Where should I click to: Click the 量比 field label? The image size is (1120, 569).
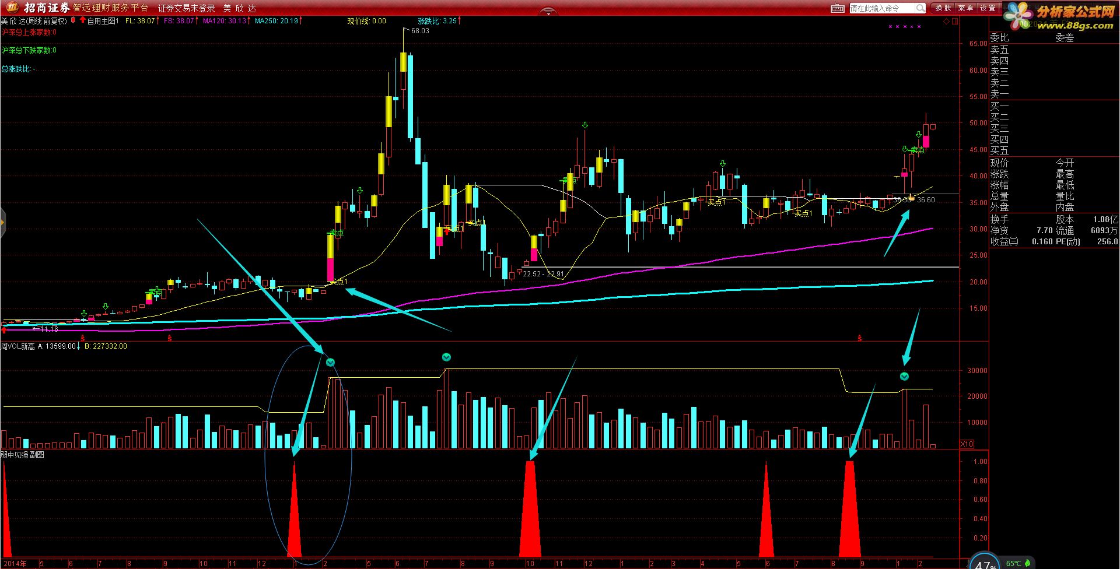(1065, 196)
